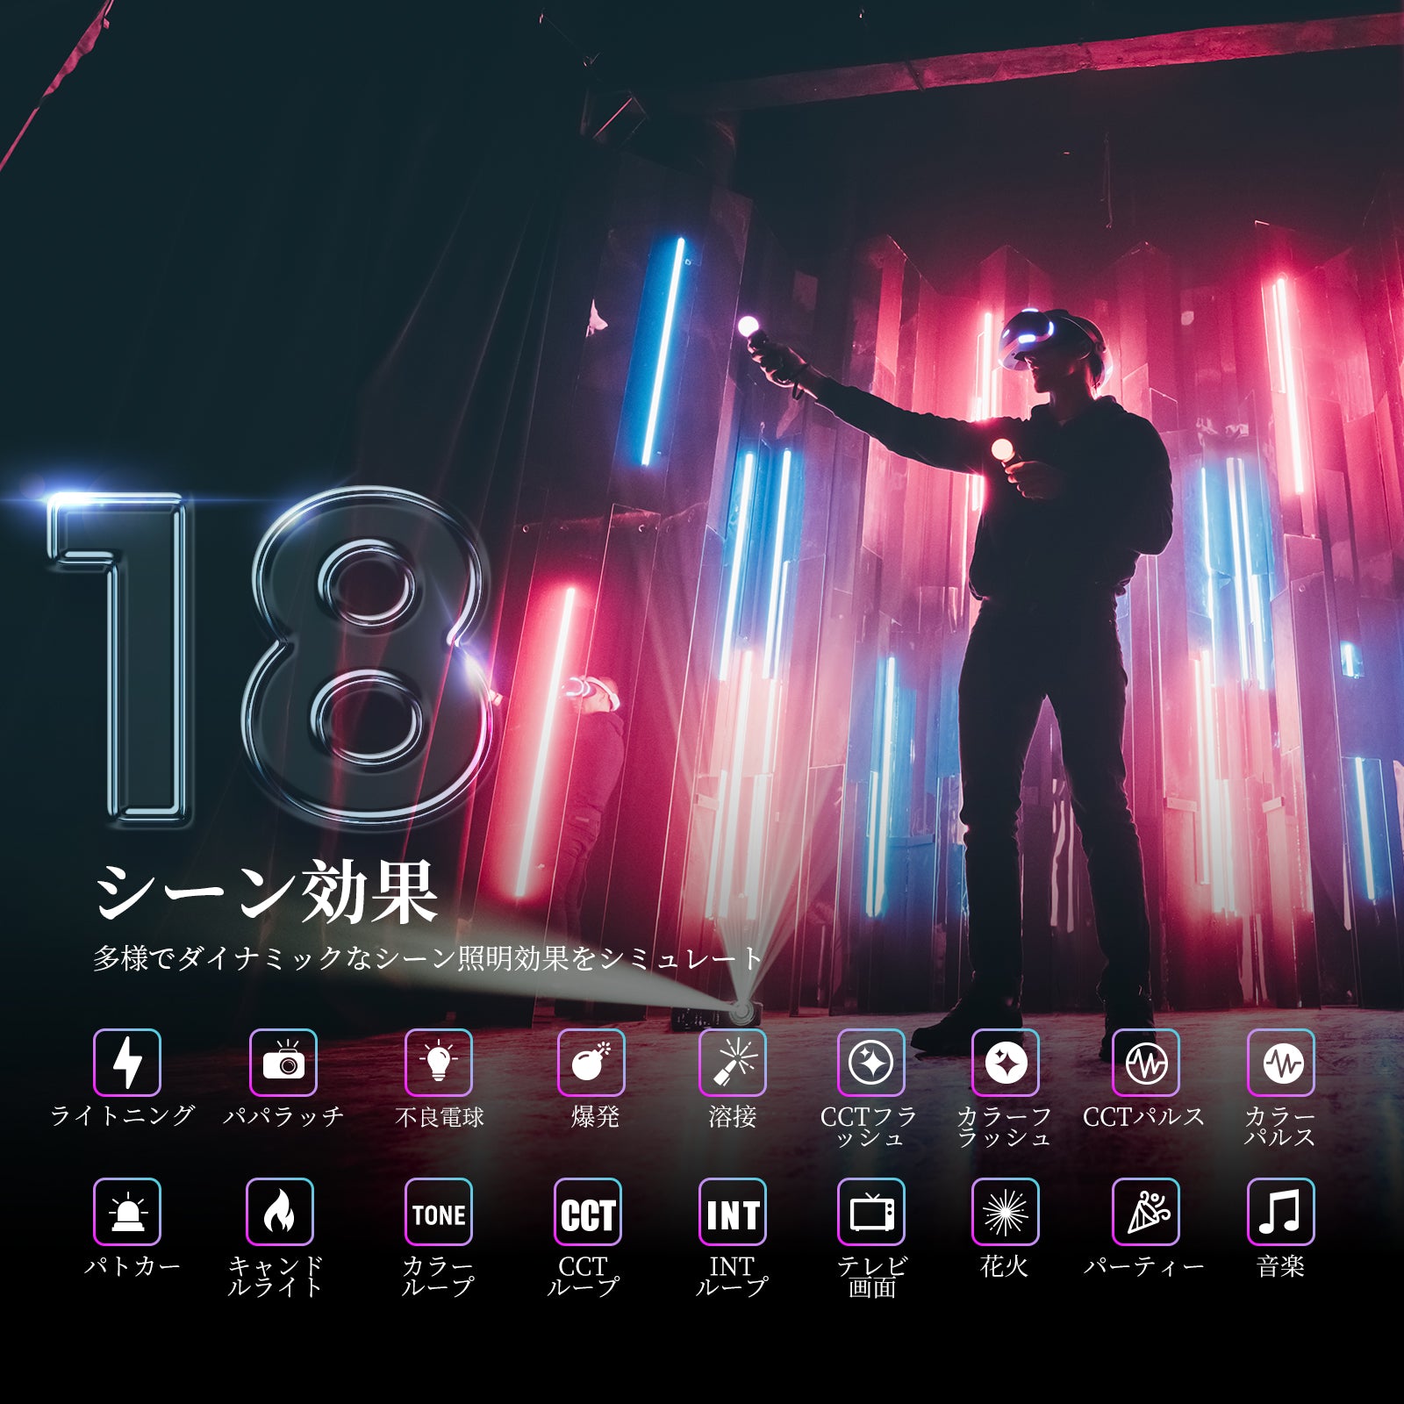Select the Candlelight (キャンドルライト) flame icon
Viewport: 1404px width, 1404px height.
point(279,1212)
